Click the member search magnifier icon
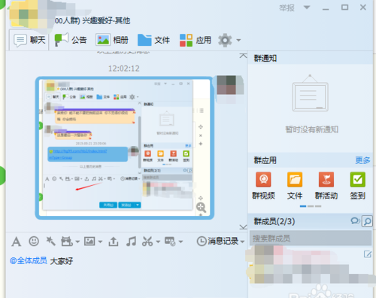Screen dimensions: 376x298 [x=367, y=221]
